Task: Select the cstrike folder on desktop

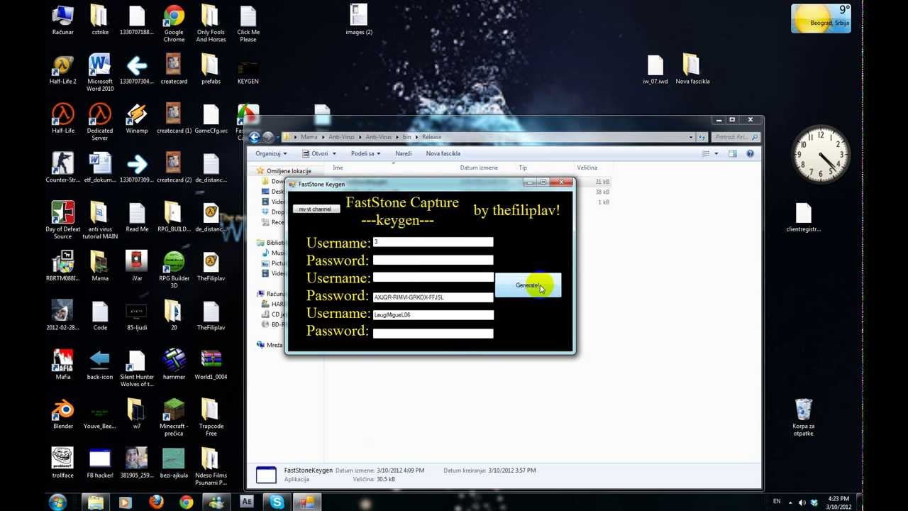Action: (100, 20)
